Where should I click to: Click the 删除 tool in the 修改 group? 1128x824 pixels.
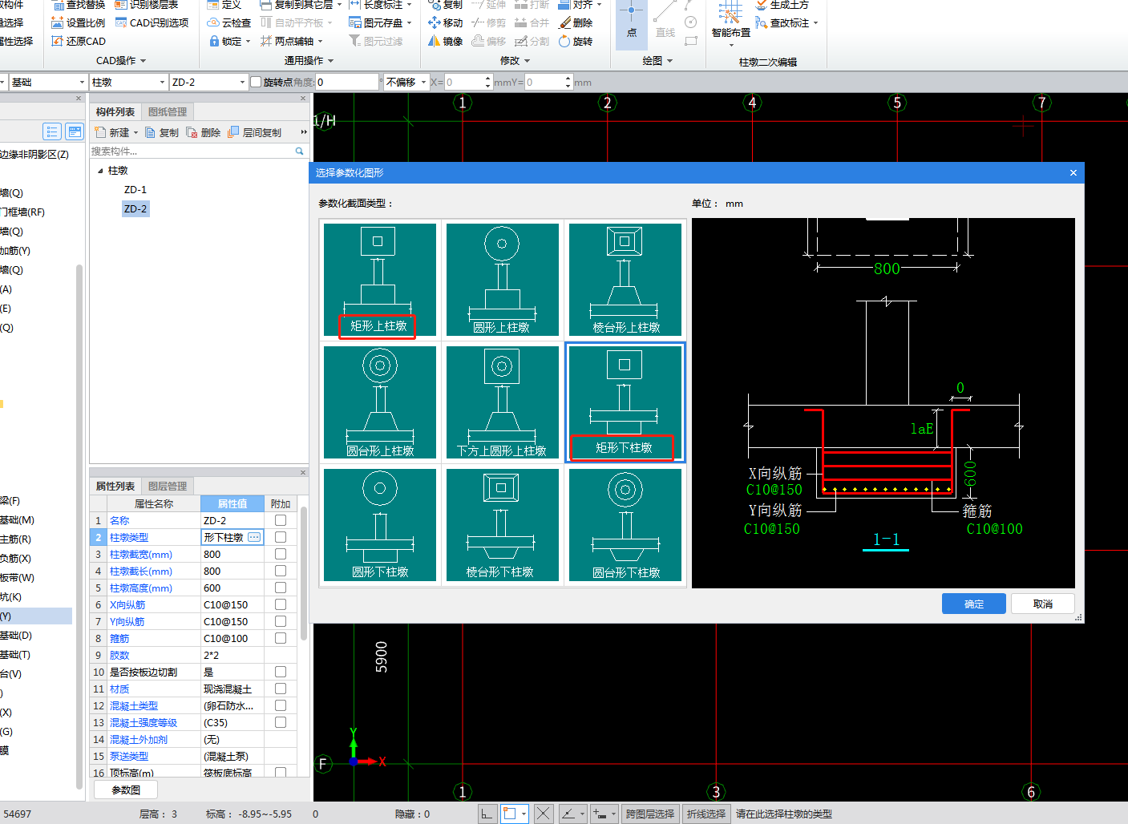click(576, 22)
